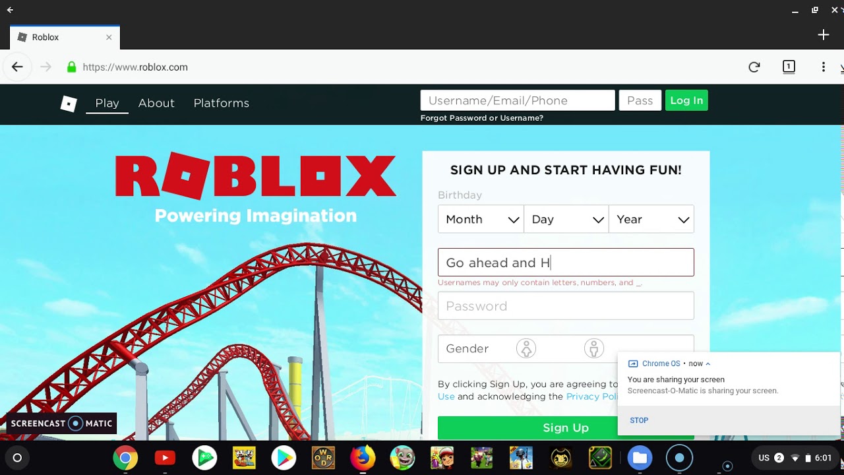Image resolution: width=844 pixels, height=475 pixels.
Task: Launch Bendy game icon on shelf
Action: 560,458
